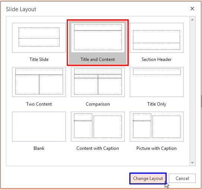Select the Two Content layout thumbnail

tap(39, 82)
